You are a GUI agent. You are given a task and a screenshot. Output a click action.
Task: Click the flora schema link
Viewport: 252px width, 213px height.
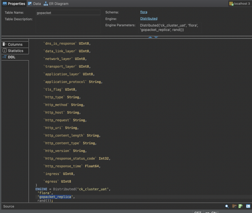tap(143, 12)
